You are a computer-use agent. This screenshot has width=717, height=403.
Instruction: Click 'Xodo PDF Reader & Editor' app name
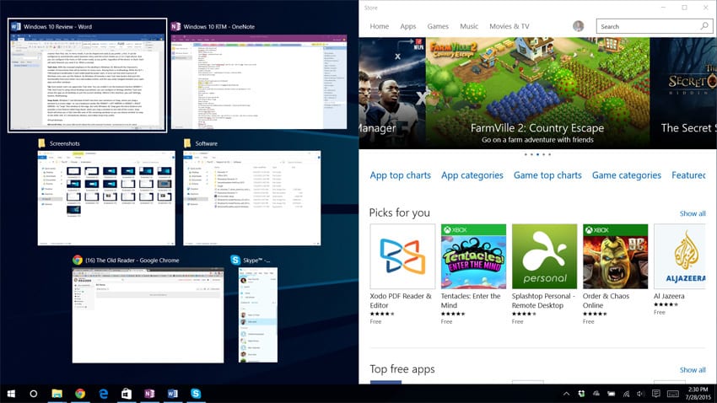tap(401, 300)
